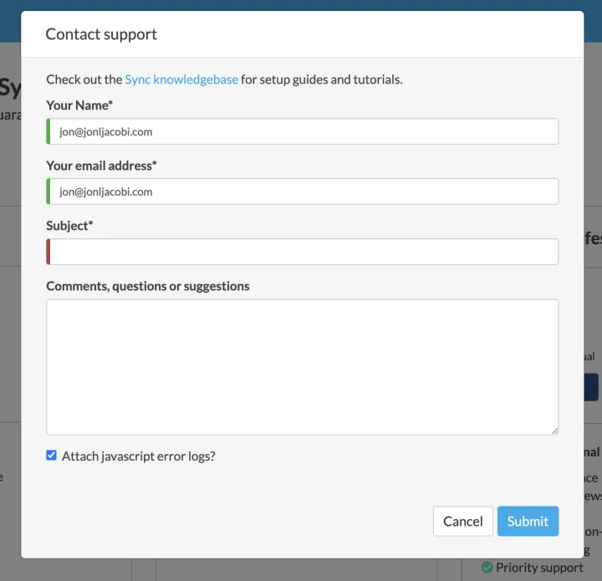Click the "Priority support" text in the background
602x581 pixels.
539,568
